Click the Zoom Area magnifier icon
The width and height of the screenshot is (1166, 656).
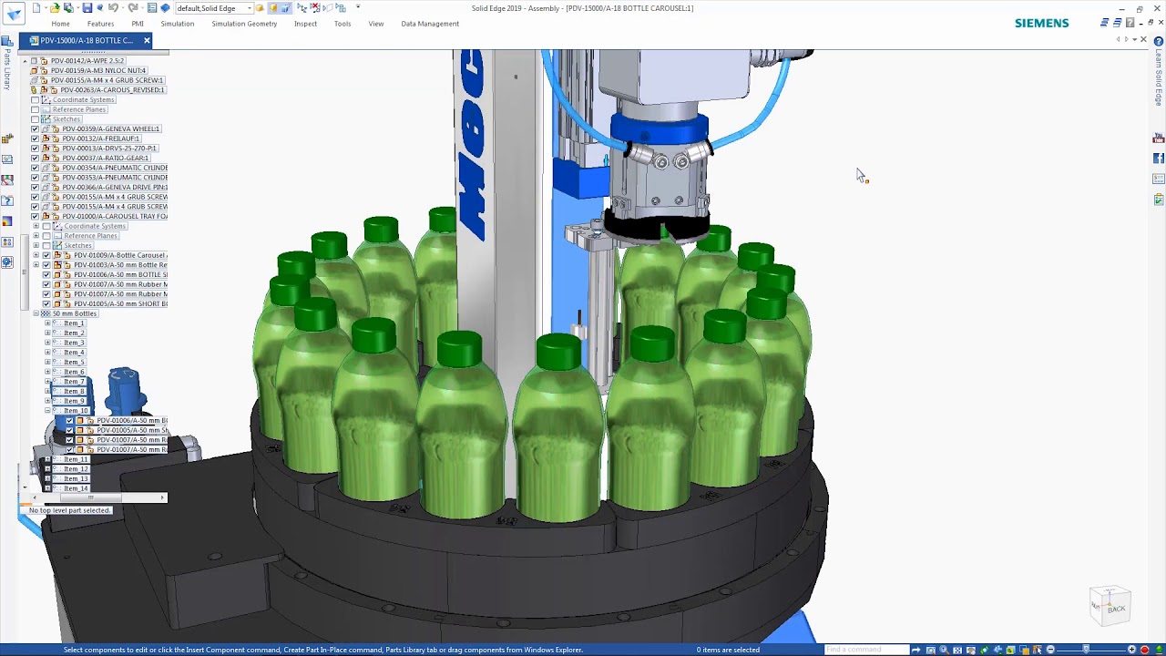pos(930,650)
